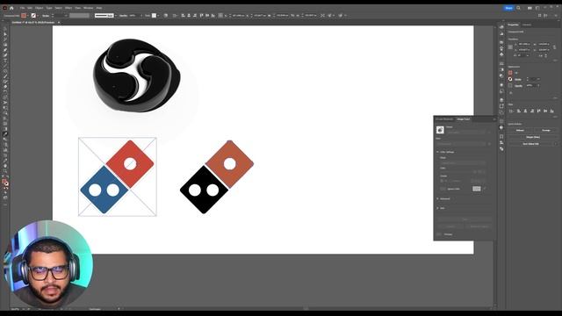Click the transform reference point widget
The height and width of the screenshot is (316, 562).
(x=510, y=47)
